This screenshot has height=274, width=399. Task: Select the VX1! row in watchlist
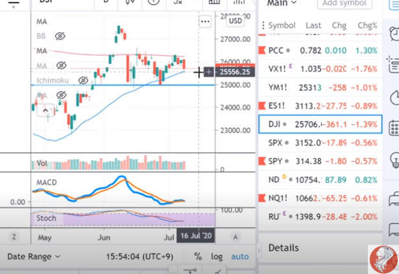click(x=320, y=68)
